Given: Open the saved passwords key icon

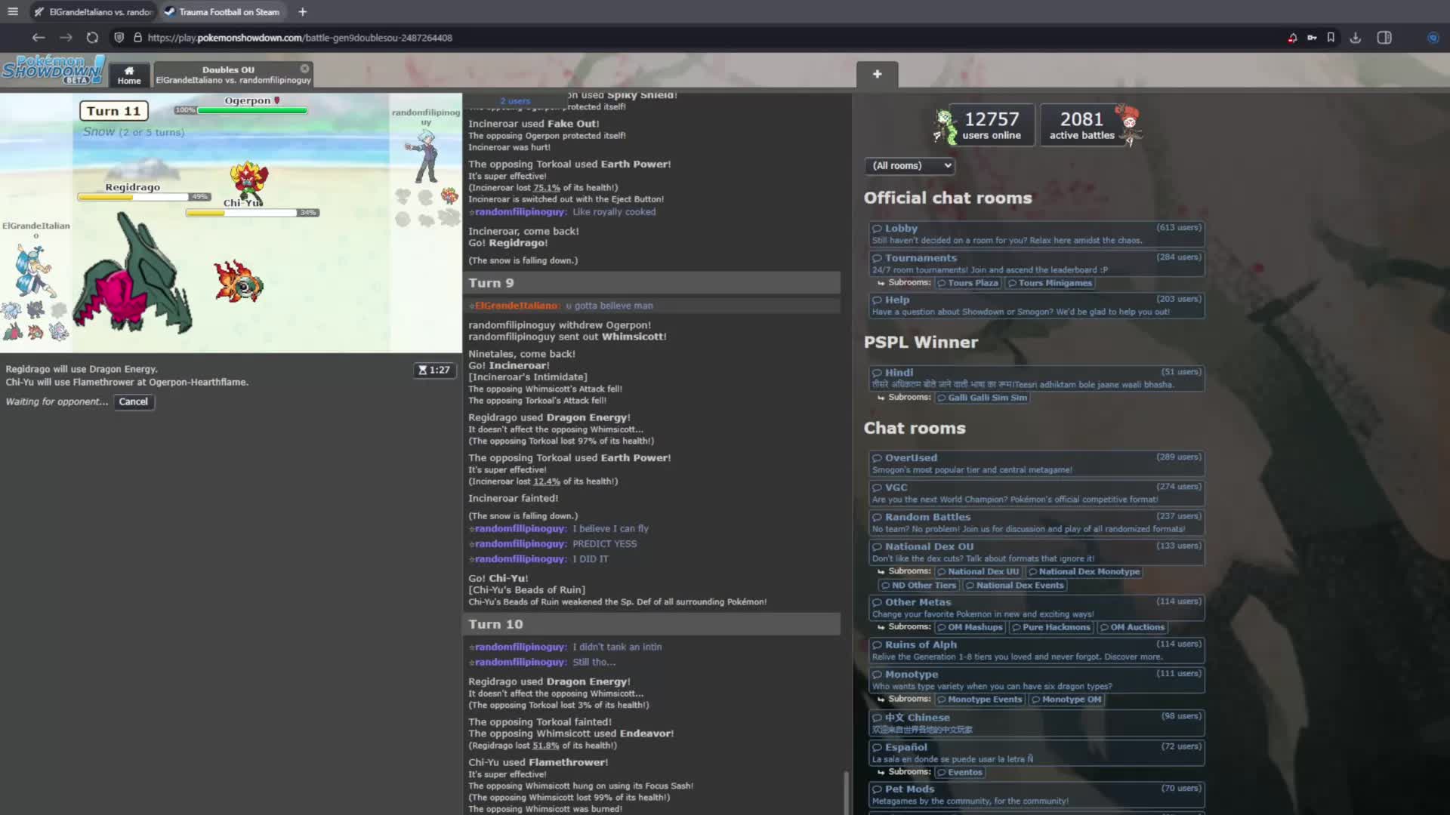Looking at the screenshot, I should coord(1312,38).
